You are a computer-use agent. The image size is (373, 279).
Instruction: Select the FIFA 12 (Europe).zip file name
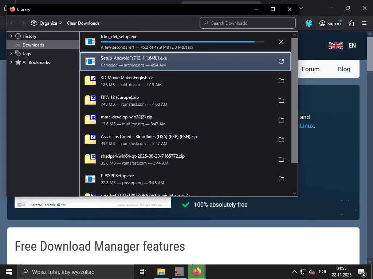coord(119,97)
